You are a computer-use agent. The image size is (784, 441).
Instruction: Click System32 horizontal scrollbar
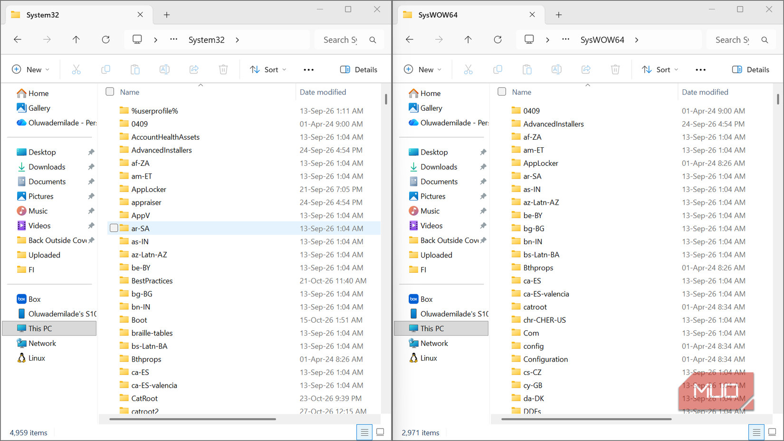pyautogui.click(x=192, y=419)
